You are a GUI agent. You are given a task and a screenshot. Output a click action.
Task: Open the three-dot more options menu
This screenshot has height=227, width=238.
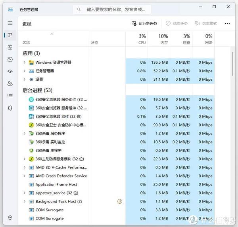pyautogui.click(x=227, y=24)
